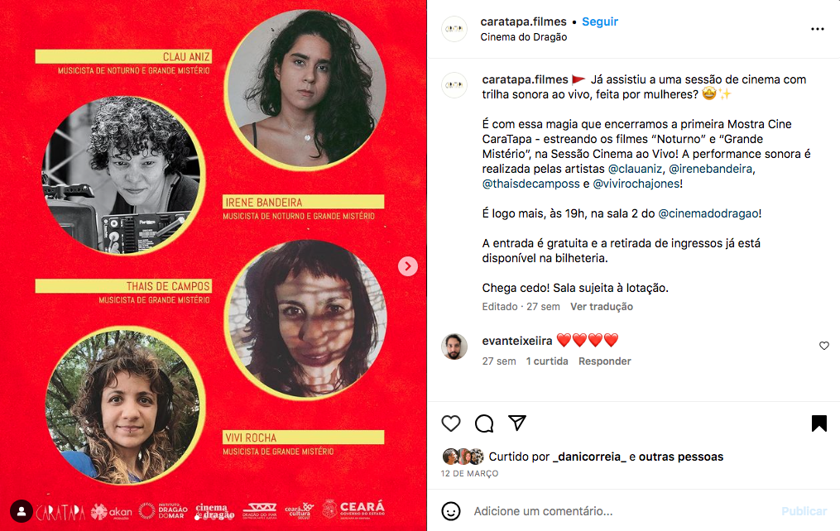Viewport: 840px width, 531px height.
Task: Click the Seguir follow button
Action: 600,22
